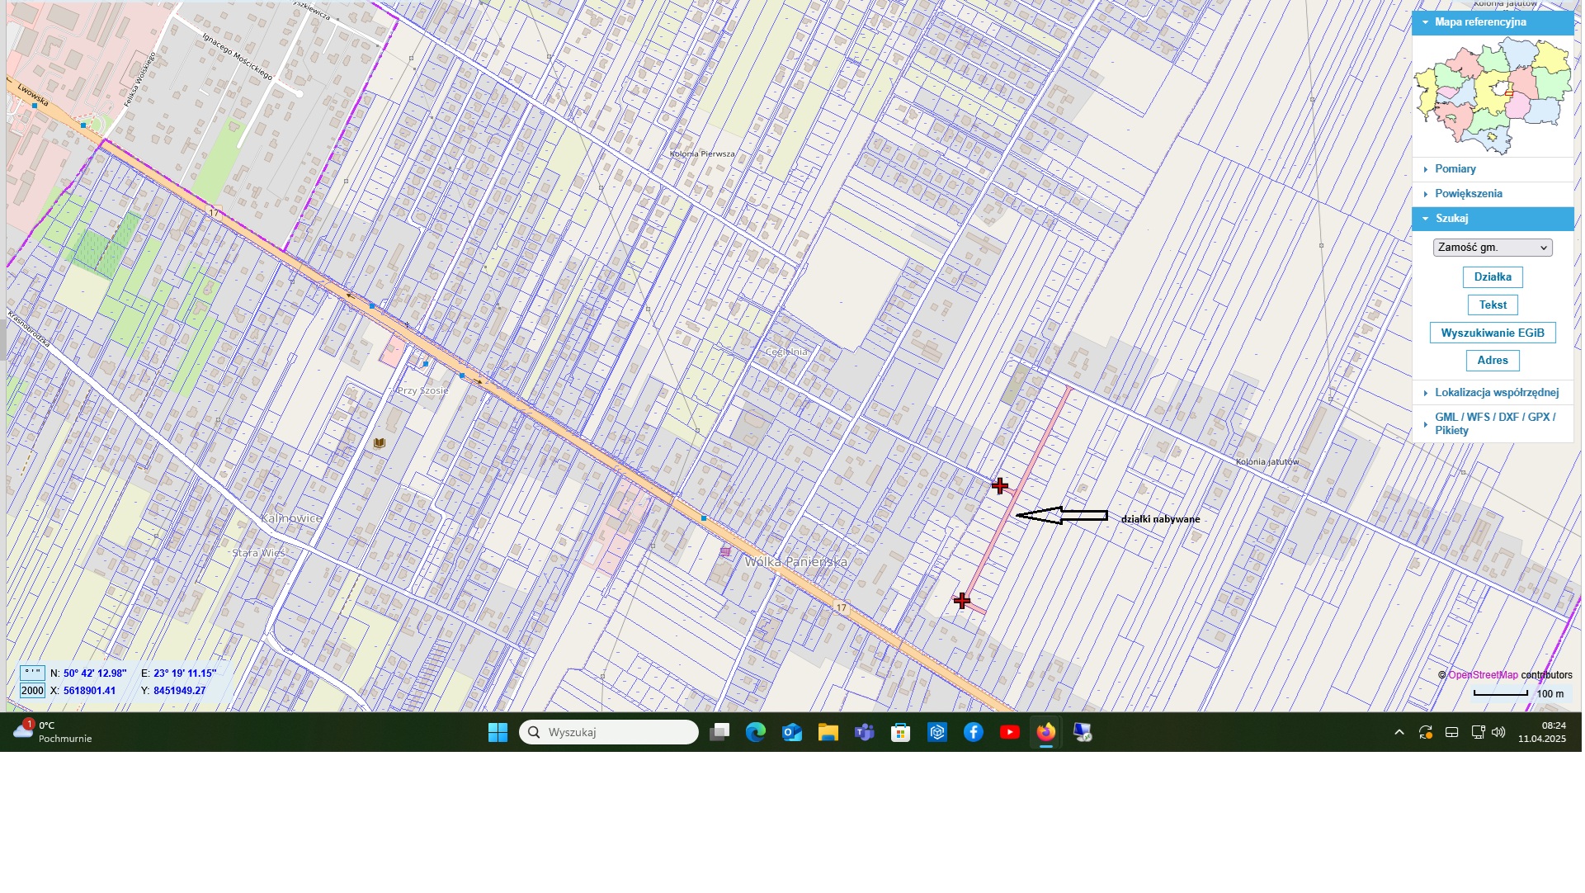Open the OpenStreetMap attribution link
Image resolution: width=1585 pixels, height=893 pixels.
pos(1483,675)
